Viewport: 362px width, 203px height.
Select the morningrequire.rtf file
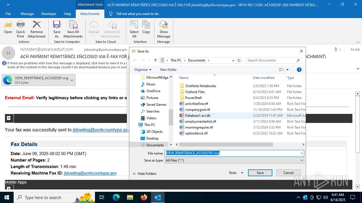click(199, 127)
